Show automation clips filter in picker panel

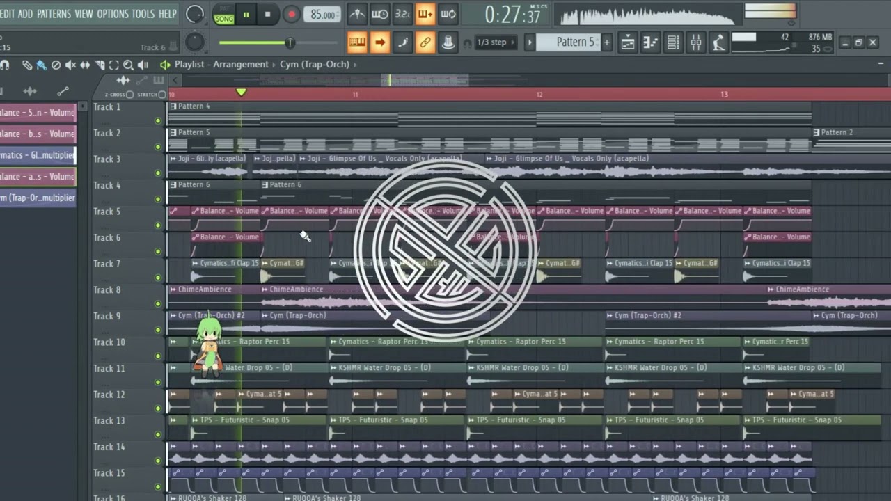click(63, 91)
